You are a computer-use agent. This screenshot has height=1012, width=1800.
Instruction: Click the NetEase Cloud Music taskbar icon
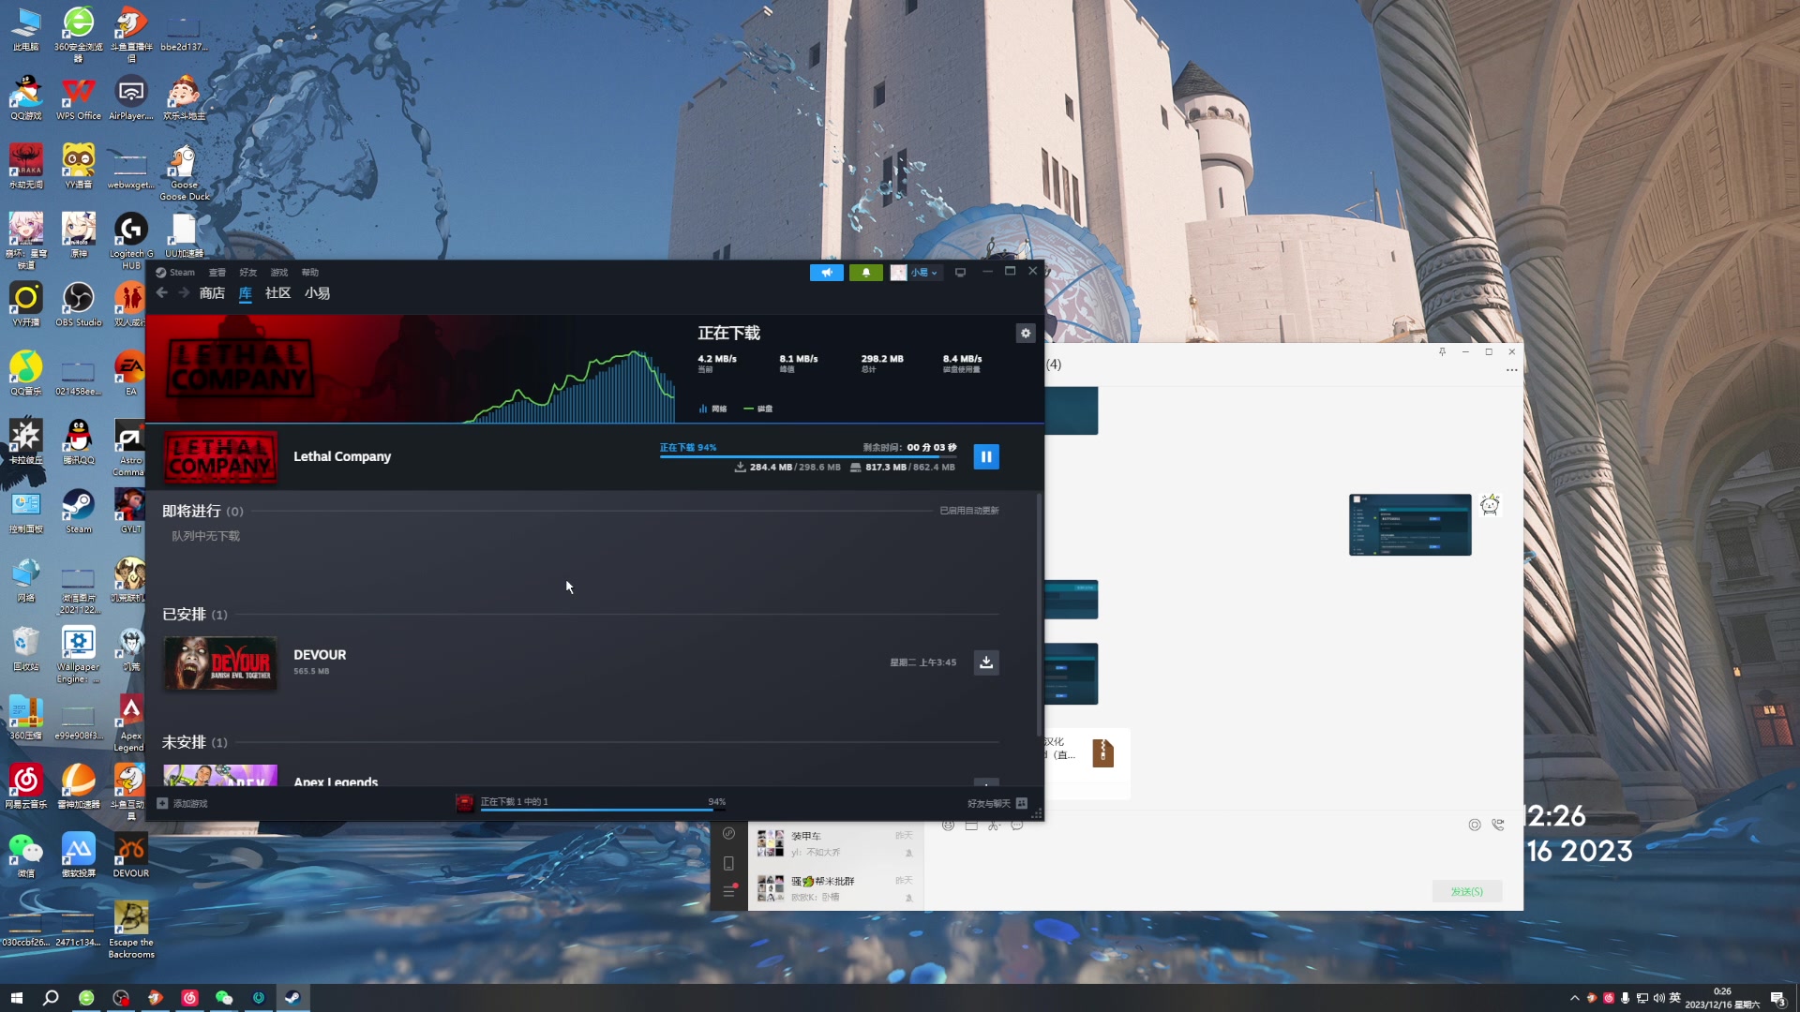(x=189, y=998)
